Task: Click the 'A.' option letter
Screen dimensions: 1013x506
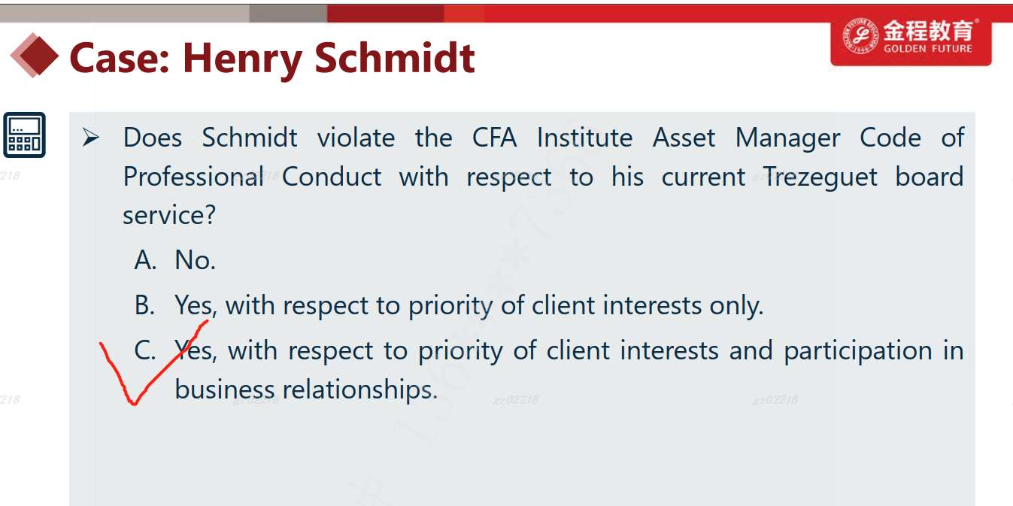Action: 145,260
